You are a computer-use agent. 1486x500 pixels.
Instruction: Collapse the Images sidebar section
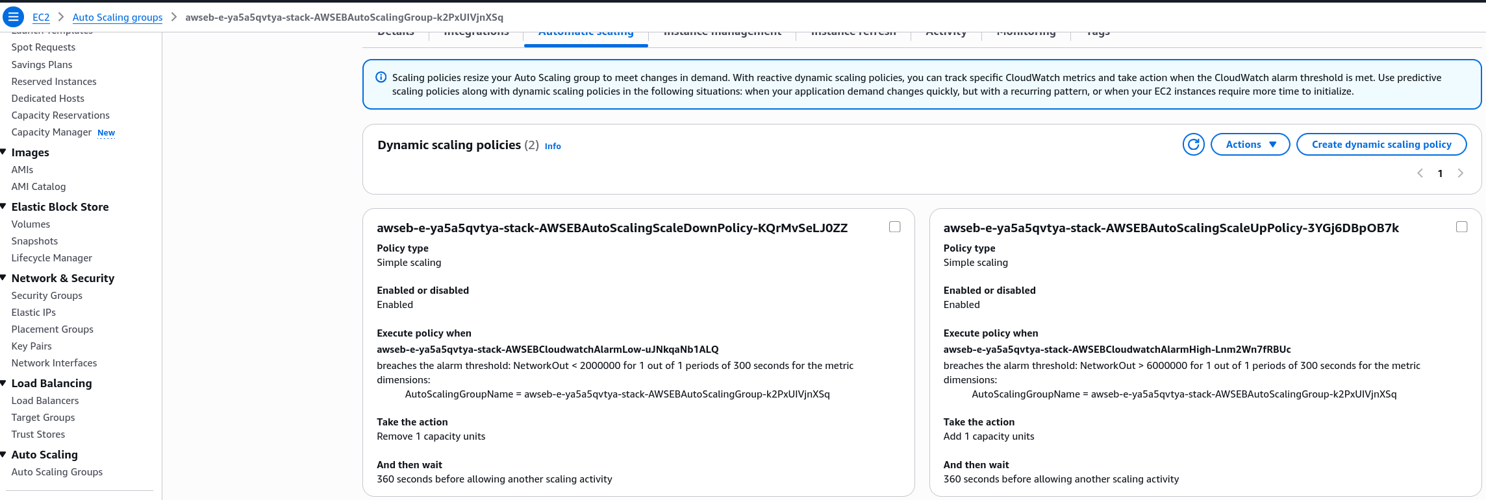[3, 152]
